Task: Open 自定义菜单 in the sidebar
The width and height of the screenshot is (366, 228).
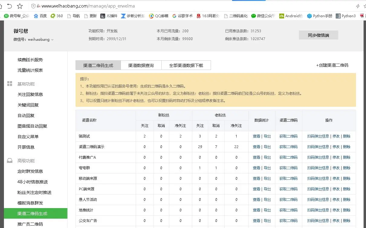Action: (x=28, y=137)
